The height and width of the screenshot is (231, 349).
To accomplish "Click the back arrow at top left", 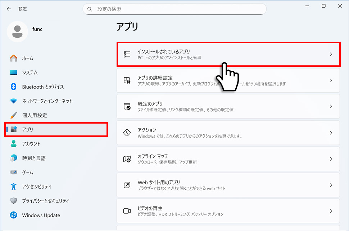I will point(9,9).
